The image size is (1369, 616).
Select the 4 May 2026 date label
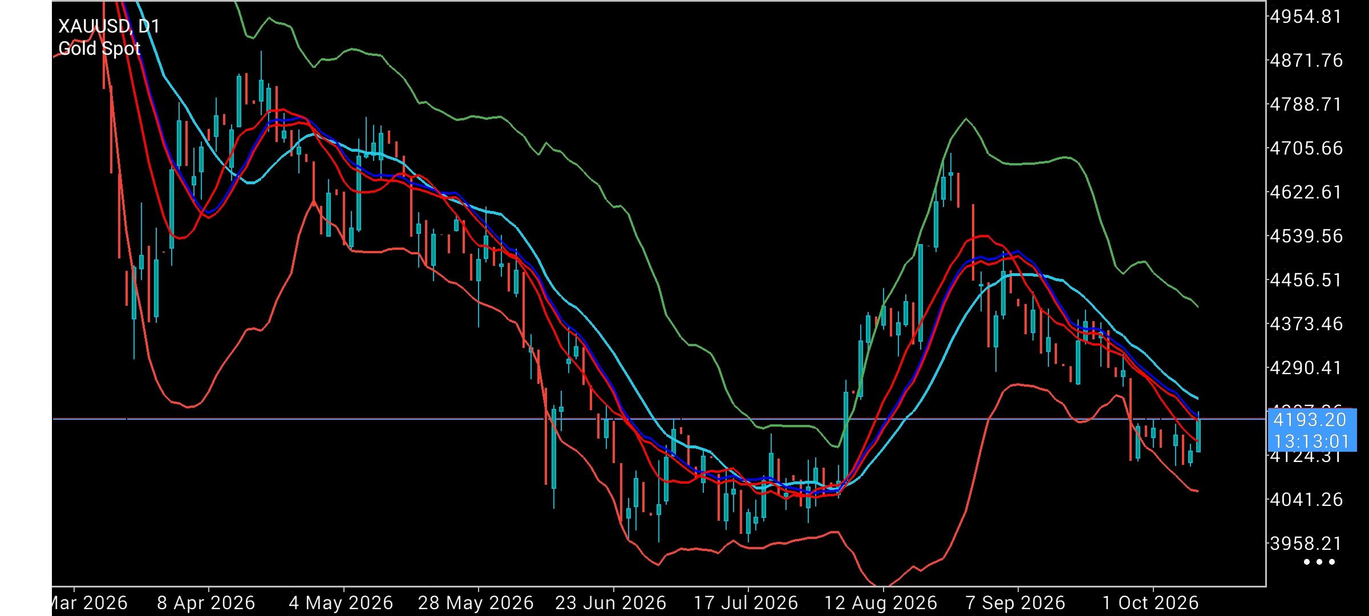tap(341, 603)
